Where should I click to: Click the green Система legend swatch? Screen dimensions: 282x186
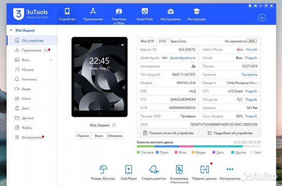138,152
